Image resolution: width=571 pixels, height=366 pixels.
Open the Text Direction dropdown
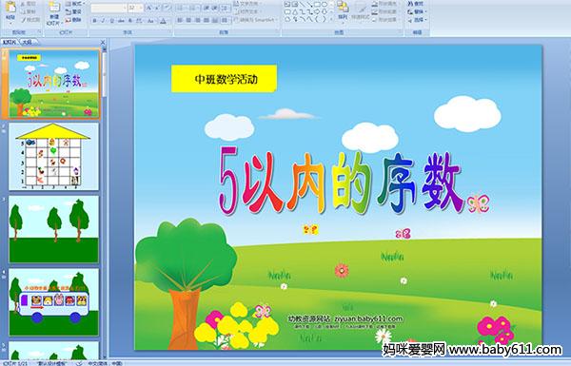tap(248, 4)
